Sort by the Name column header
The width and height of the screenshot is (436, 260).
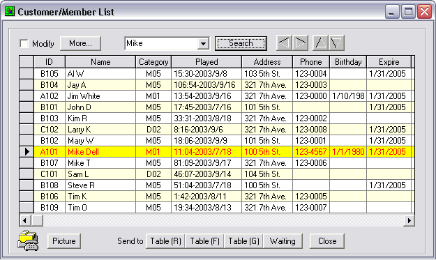(x=100, y=61)
